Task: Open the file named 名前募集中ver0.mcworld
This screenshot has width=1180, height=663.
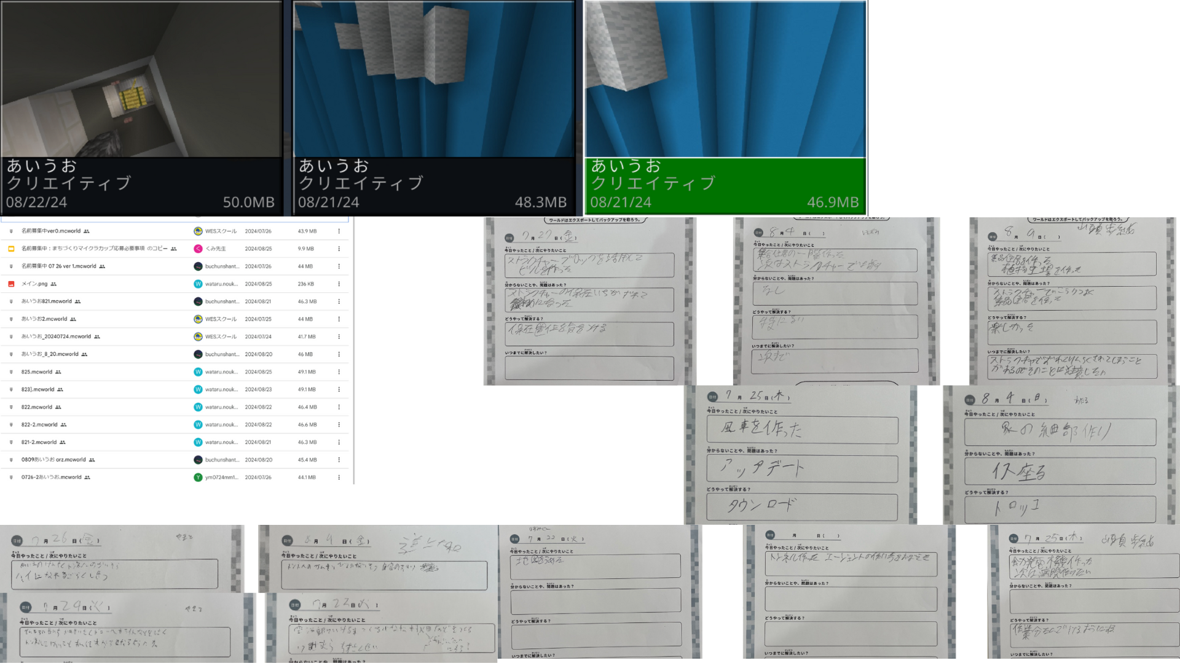Action: pyautogui.click(x=51, y=231)
